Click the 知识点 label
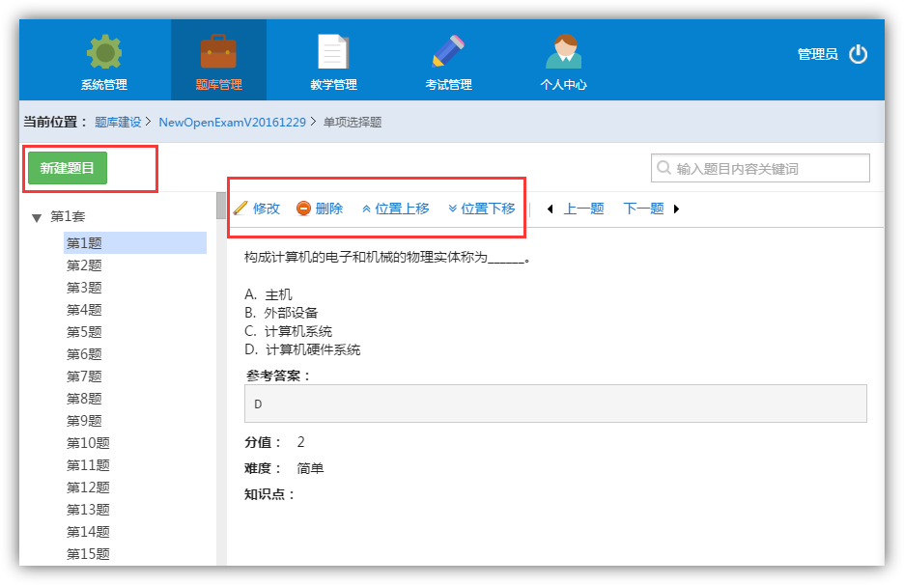The width and height of the screenshot is (904, 585). pos(268,494)
